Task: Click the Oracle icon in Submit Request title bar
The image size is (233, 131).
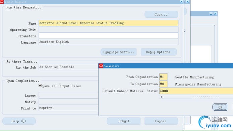Action: click(2, 2)
